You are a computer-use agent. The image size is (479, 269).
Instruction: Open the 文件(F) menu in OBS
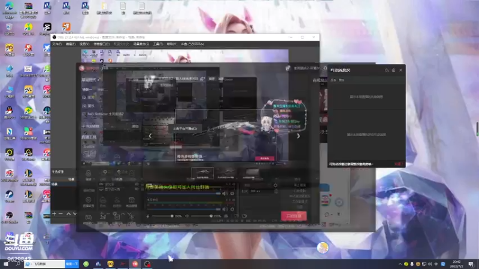pos(57,44)
